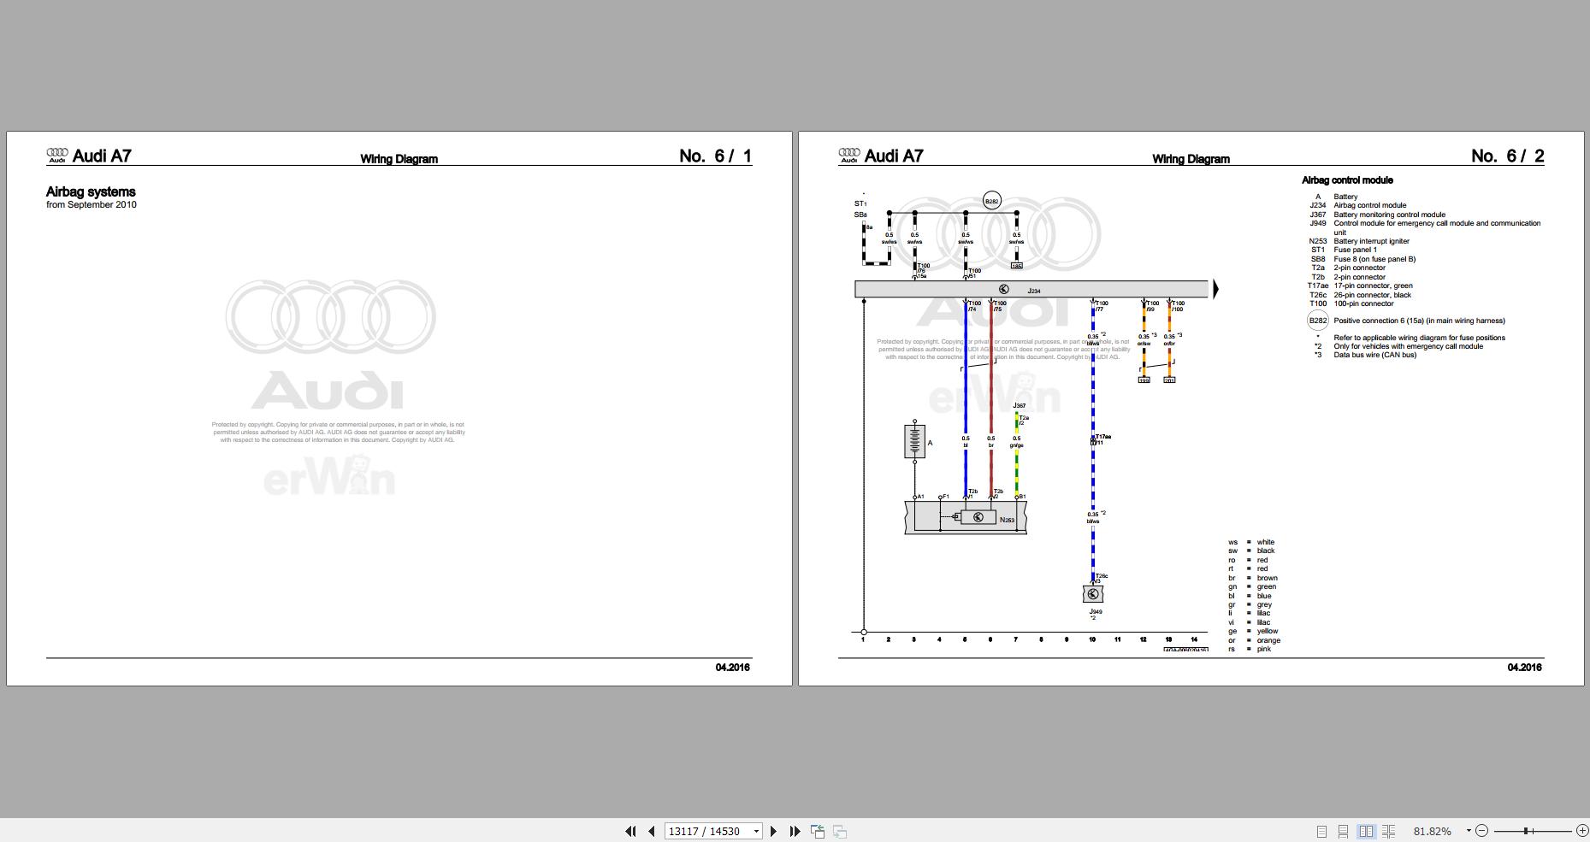Click the zoom out minus icon
The height and width of the screenshot is (842, 1590).
point(1481,831)
